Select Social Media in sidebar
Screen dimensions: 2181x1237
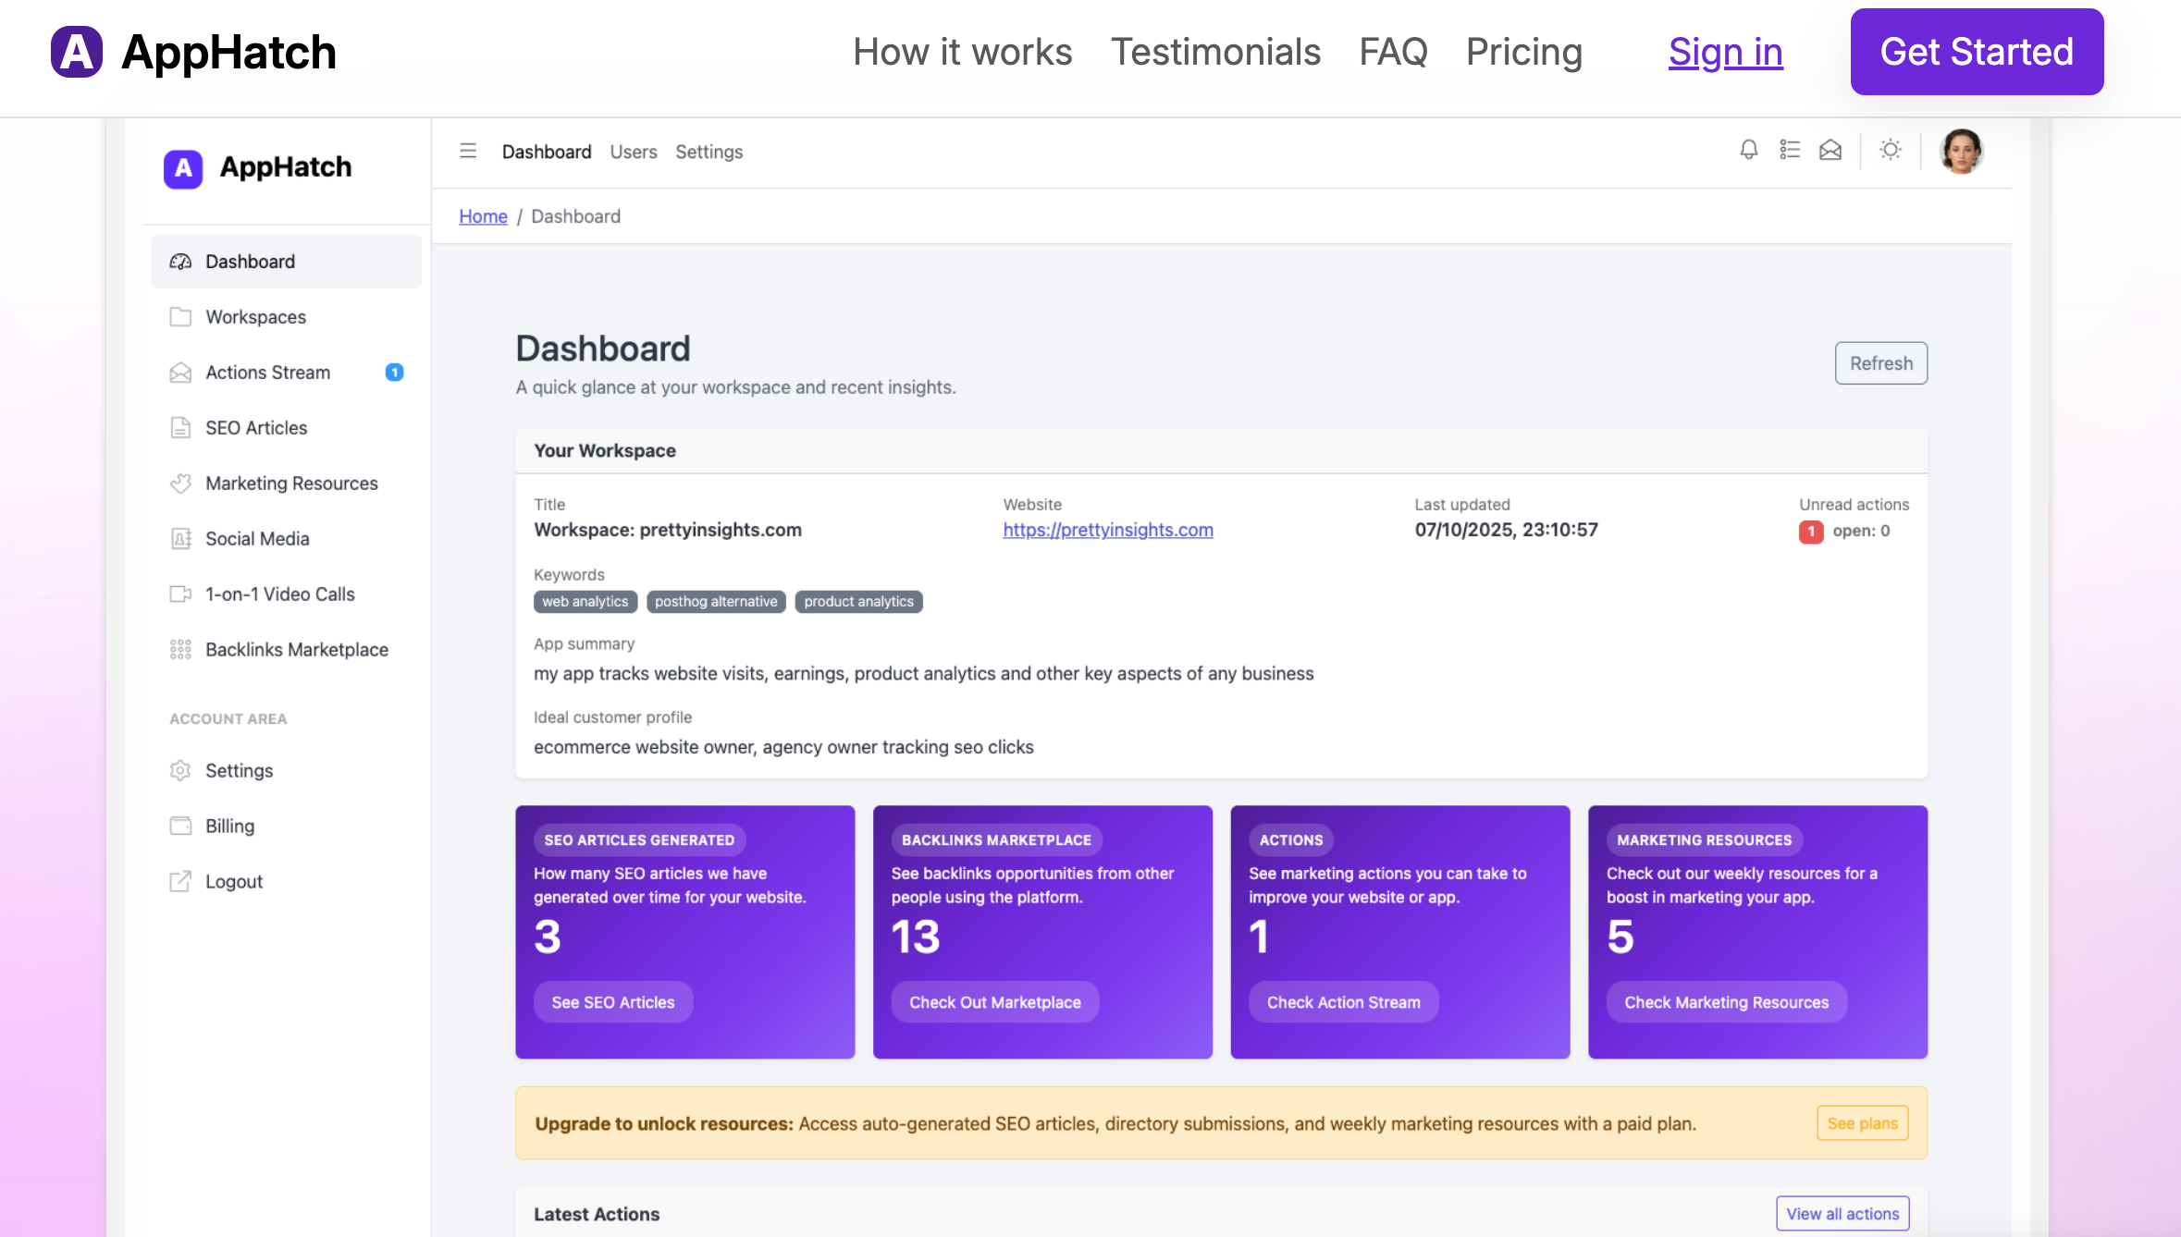[257, 539]
